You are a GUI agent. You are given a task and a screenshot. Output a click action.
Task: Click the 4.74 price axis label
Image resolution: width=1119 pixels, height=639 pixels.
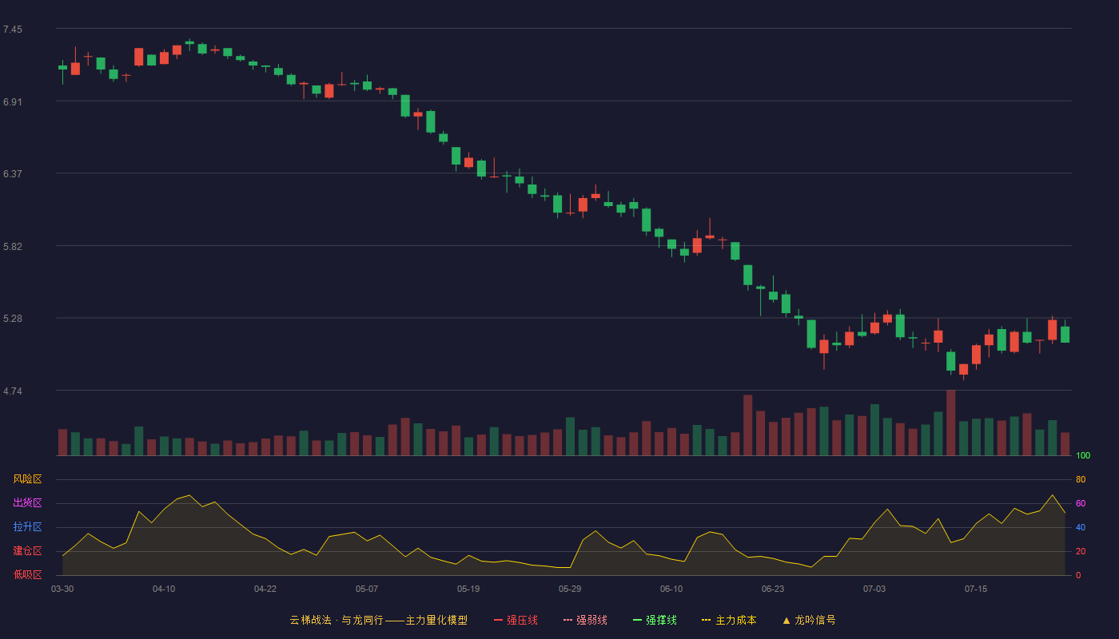12,391
